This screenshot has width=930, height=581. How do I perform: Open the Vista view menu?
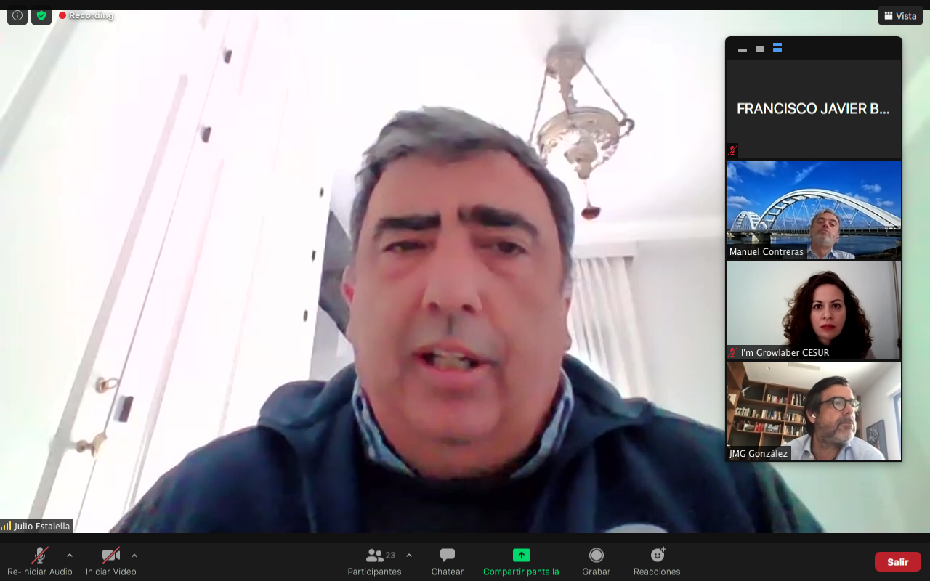coord(900,16)
